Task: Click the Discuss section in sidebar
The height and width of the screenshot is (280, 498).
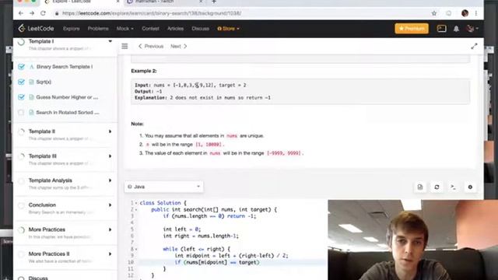Action: click(38, 278)
